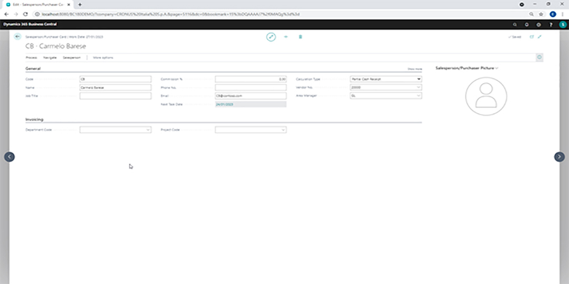Open the Navigate menu
This screenshot has height=284, width=569.
click(x=50, y=57)
